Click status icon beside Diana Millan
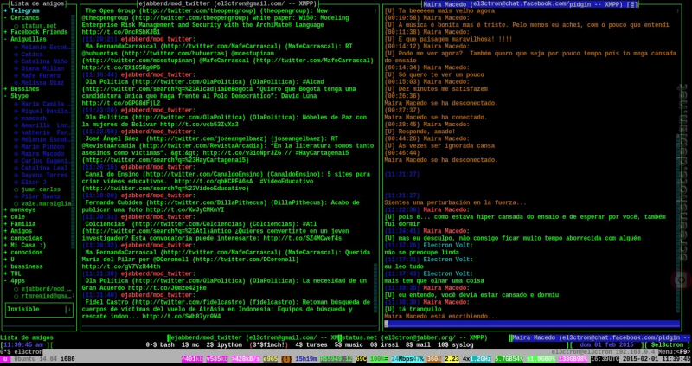The image size is (692, 366). click(16, 68)
